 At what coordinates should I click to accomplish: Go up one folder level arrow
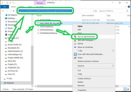tap(13, 11)
